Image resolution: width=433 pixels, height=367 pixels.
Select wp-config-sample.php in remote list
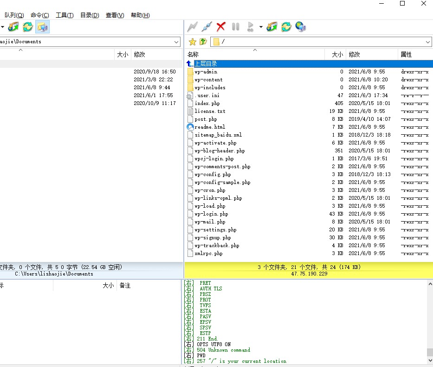point(222,183)
